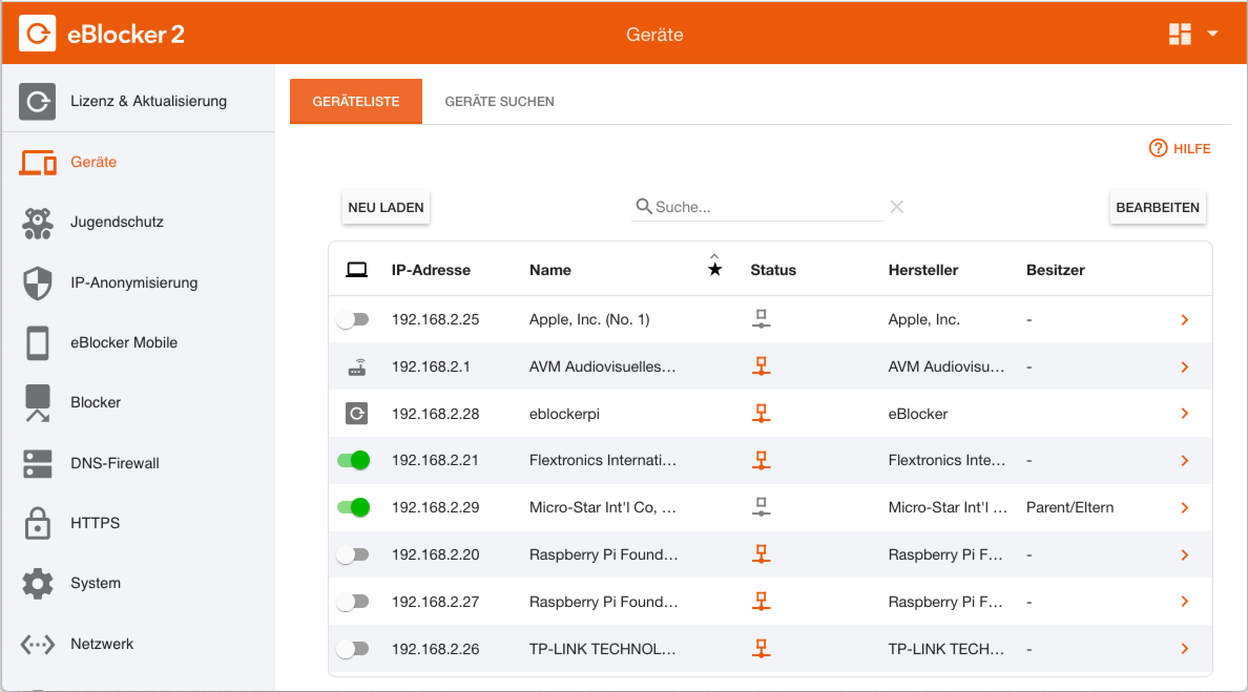1248x692 pixels.
Task: Sort by the star favorite column
Action: click(x=714, y=269)
